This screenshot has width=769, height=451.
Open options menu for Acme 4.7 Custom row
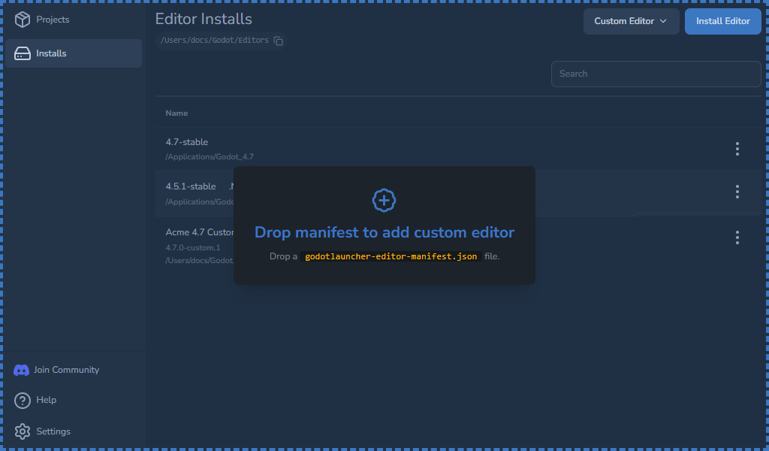click(737, 238)
